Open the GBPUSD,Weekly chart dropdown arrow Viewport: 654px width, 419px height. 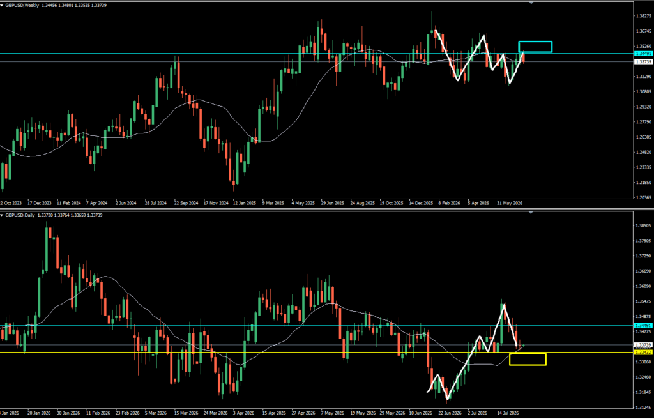[2, 4]
